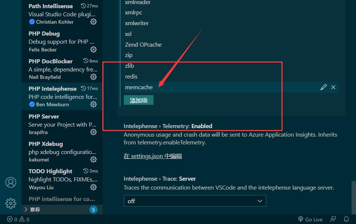This screenshot has height=224, width=356.
Task: Click Intelephense Telemetry: Enabled setting title
Action: coord(168,126)
